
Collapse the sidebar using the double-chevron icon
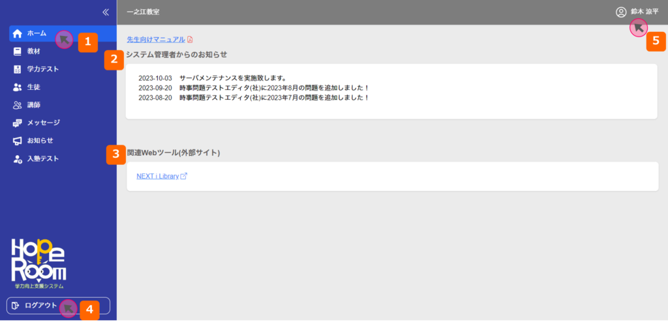click(x=105, y=12)
